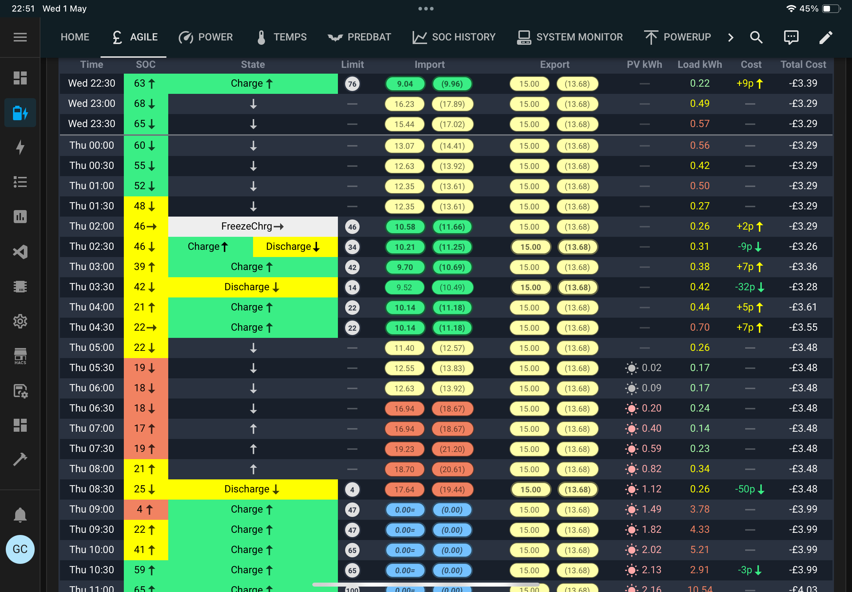Expand more tabs with right chevron
This screenshot has height=592, width=852.
(730, 37)
